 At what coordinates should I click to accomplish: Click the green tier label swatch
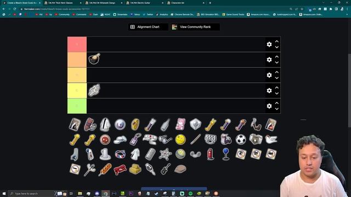coord(77,106)
